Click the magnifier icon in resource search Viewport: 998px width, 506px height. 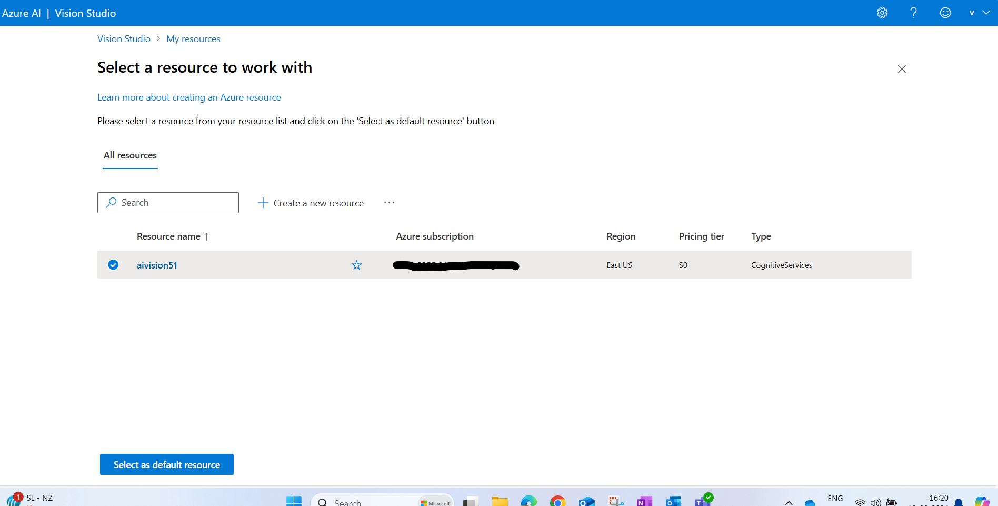(x=111, y=203)
